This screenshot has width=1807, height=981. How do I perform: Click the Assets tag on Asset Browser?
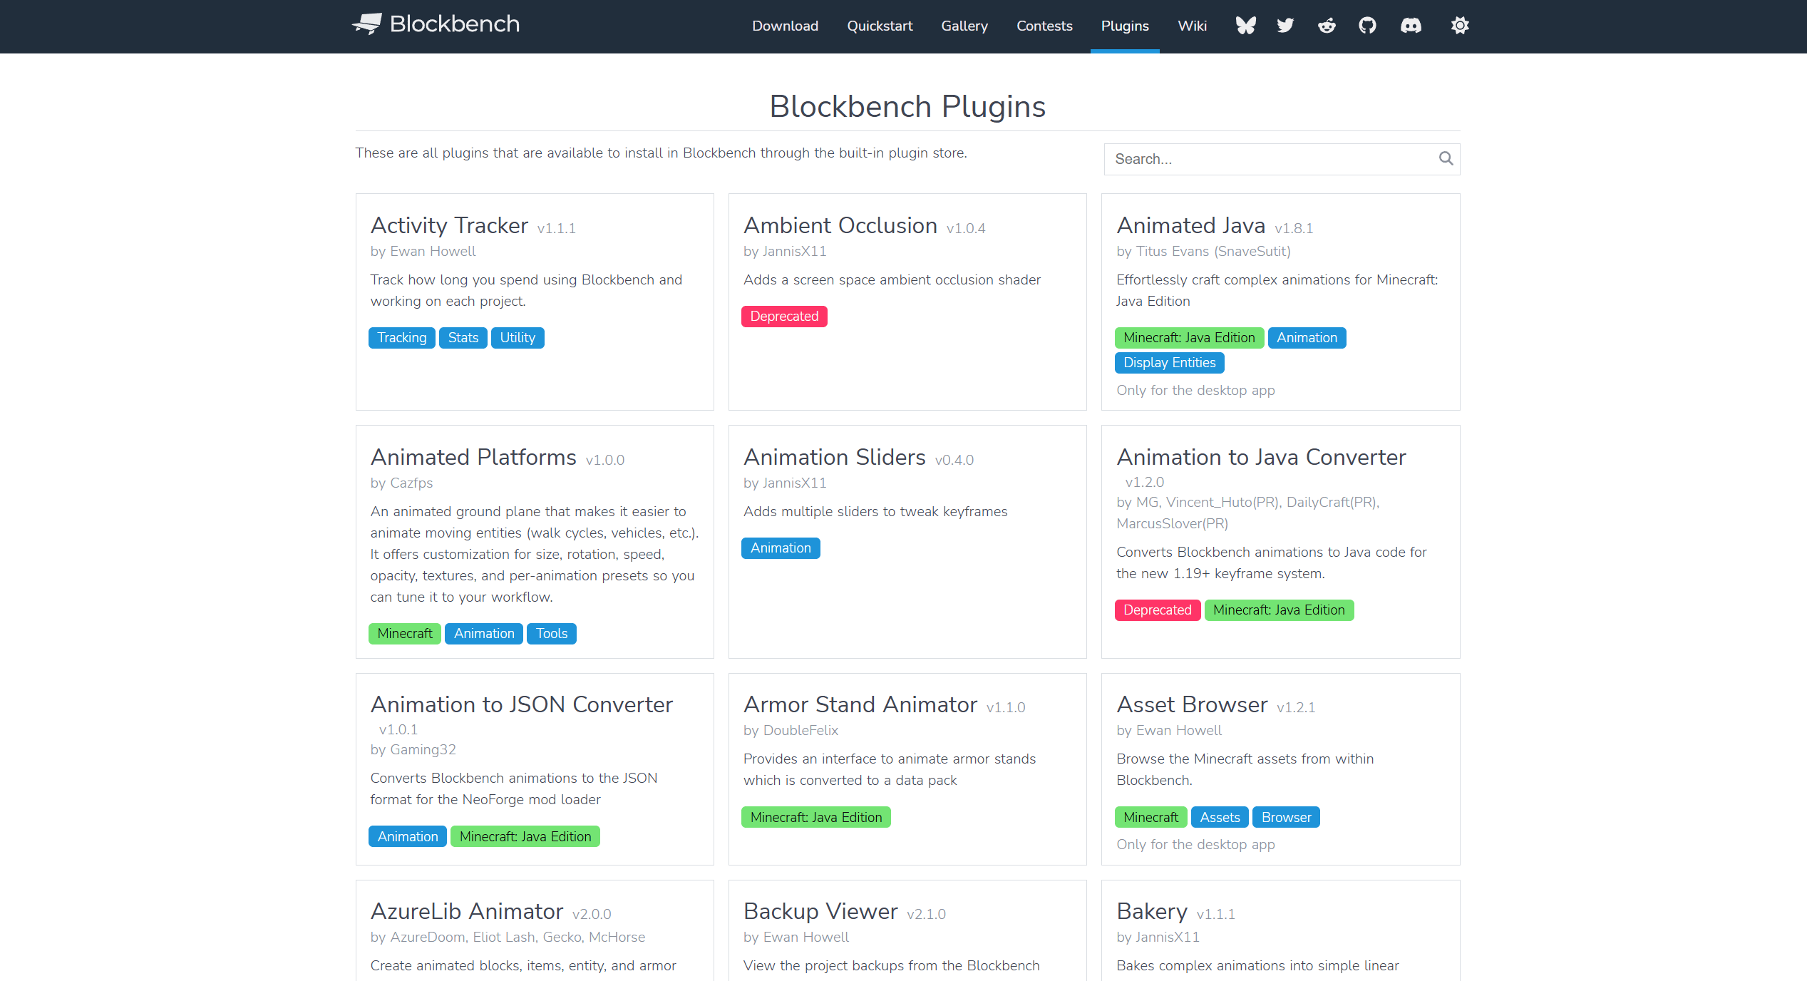[1220, 818]
